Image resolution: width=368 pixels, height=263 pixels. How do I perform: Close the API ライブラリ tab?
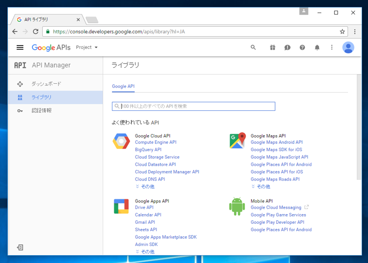click(x=78, y=20)
